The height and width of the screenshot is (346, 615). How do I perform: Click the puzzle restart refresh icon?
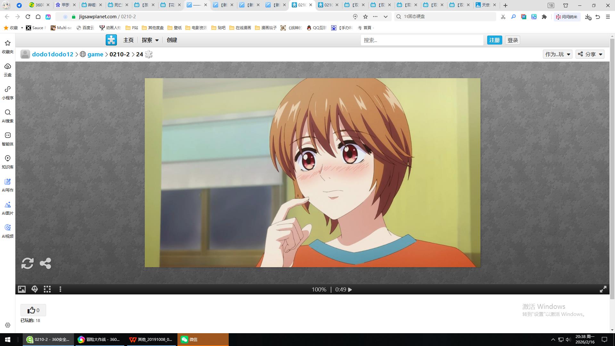point(27,263)
